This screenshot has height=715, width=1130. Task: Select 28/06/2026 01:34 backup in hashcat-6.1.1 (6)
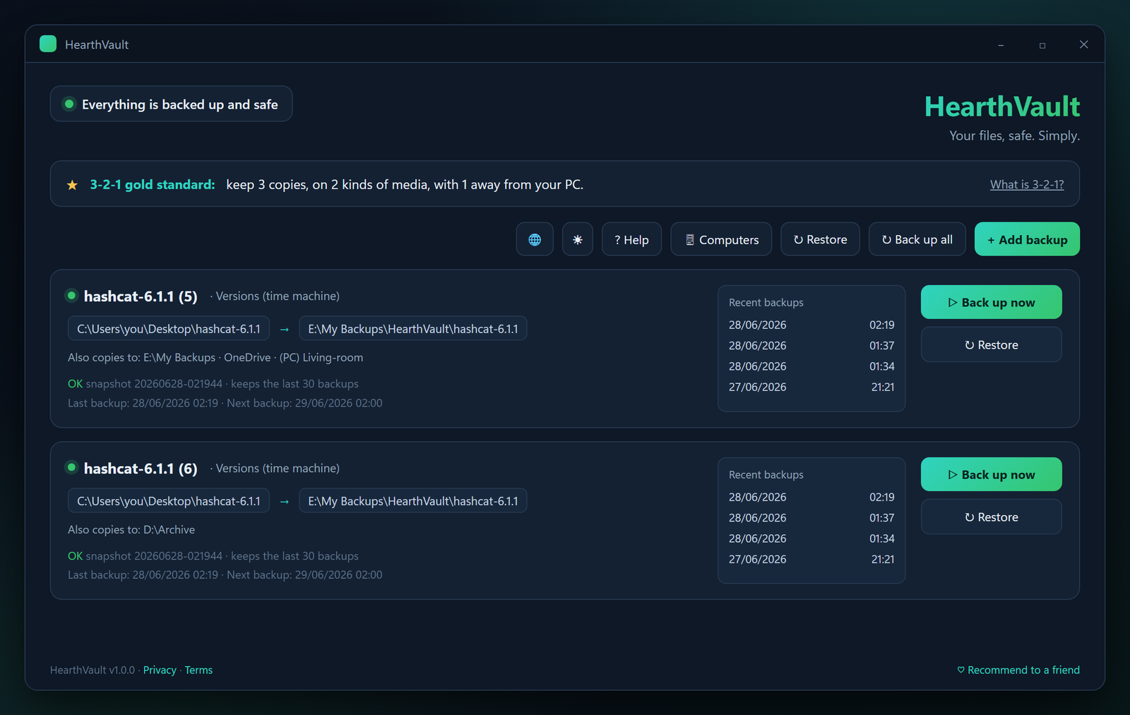click(811, 538)
